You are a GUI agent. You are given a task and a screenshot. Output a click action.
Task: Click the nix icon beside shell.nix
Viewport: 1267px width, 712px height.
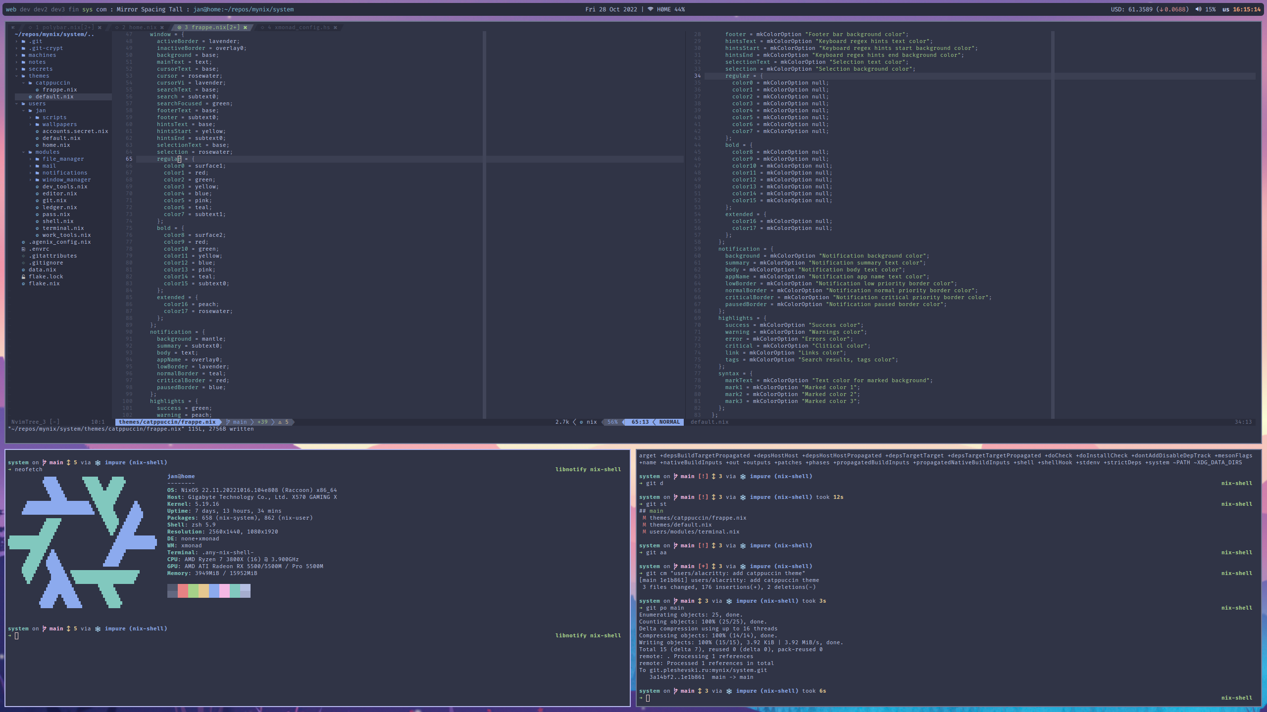(x=37, y=222)
